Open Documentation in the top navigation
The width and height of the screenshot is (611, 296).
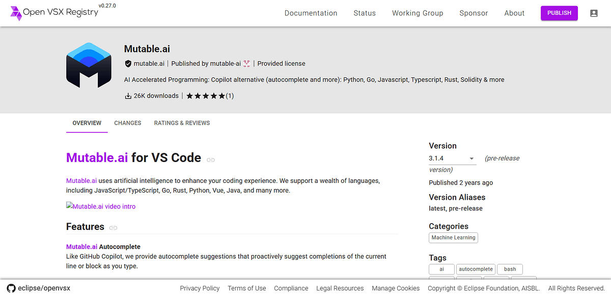[311, 13]
